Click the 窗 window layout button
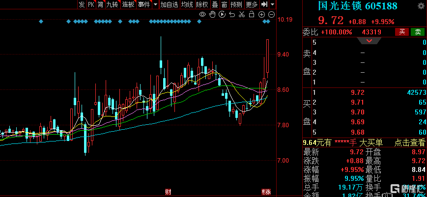This screenshot has height=197, width=427. coord(224,4)
